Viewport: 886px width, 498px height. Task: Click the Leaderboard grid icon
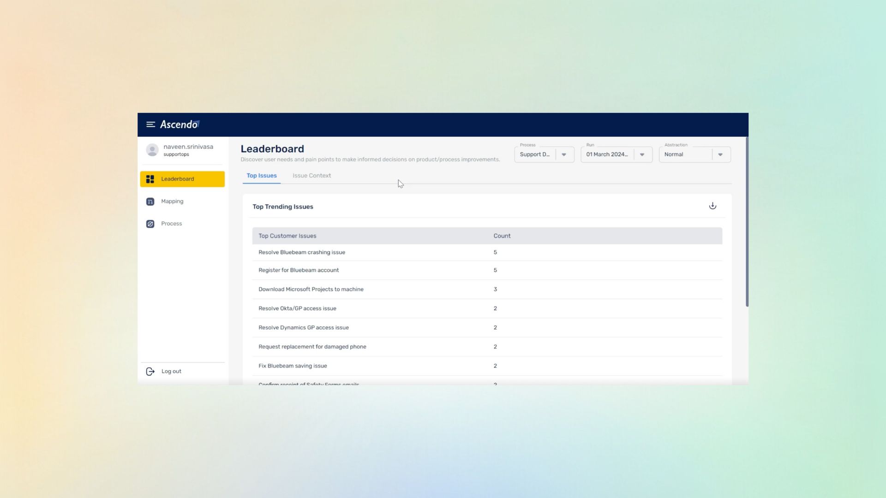(150, 179)
